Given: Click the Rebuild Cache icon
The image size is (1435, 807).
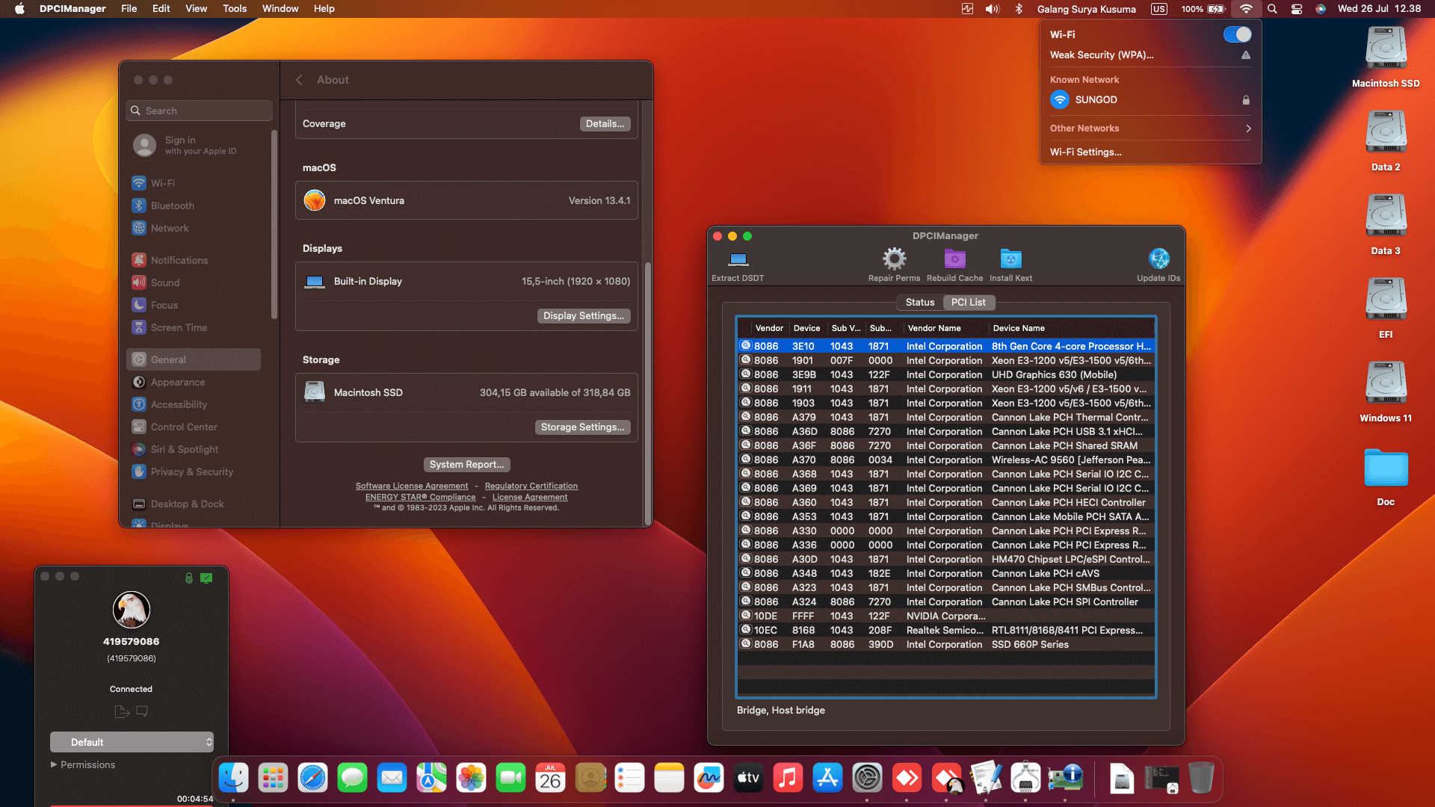Looking at the screenshot, I should (x=954, y=262).
